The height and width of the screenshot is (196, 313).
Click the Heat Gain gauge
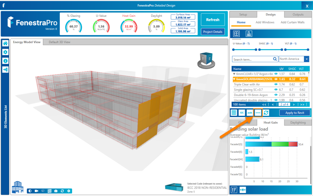coord(129,26)
